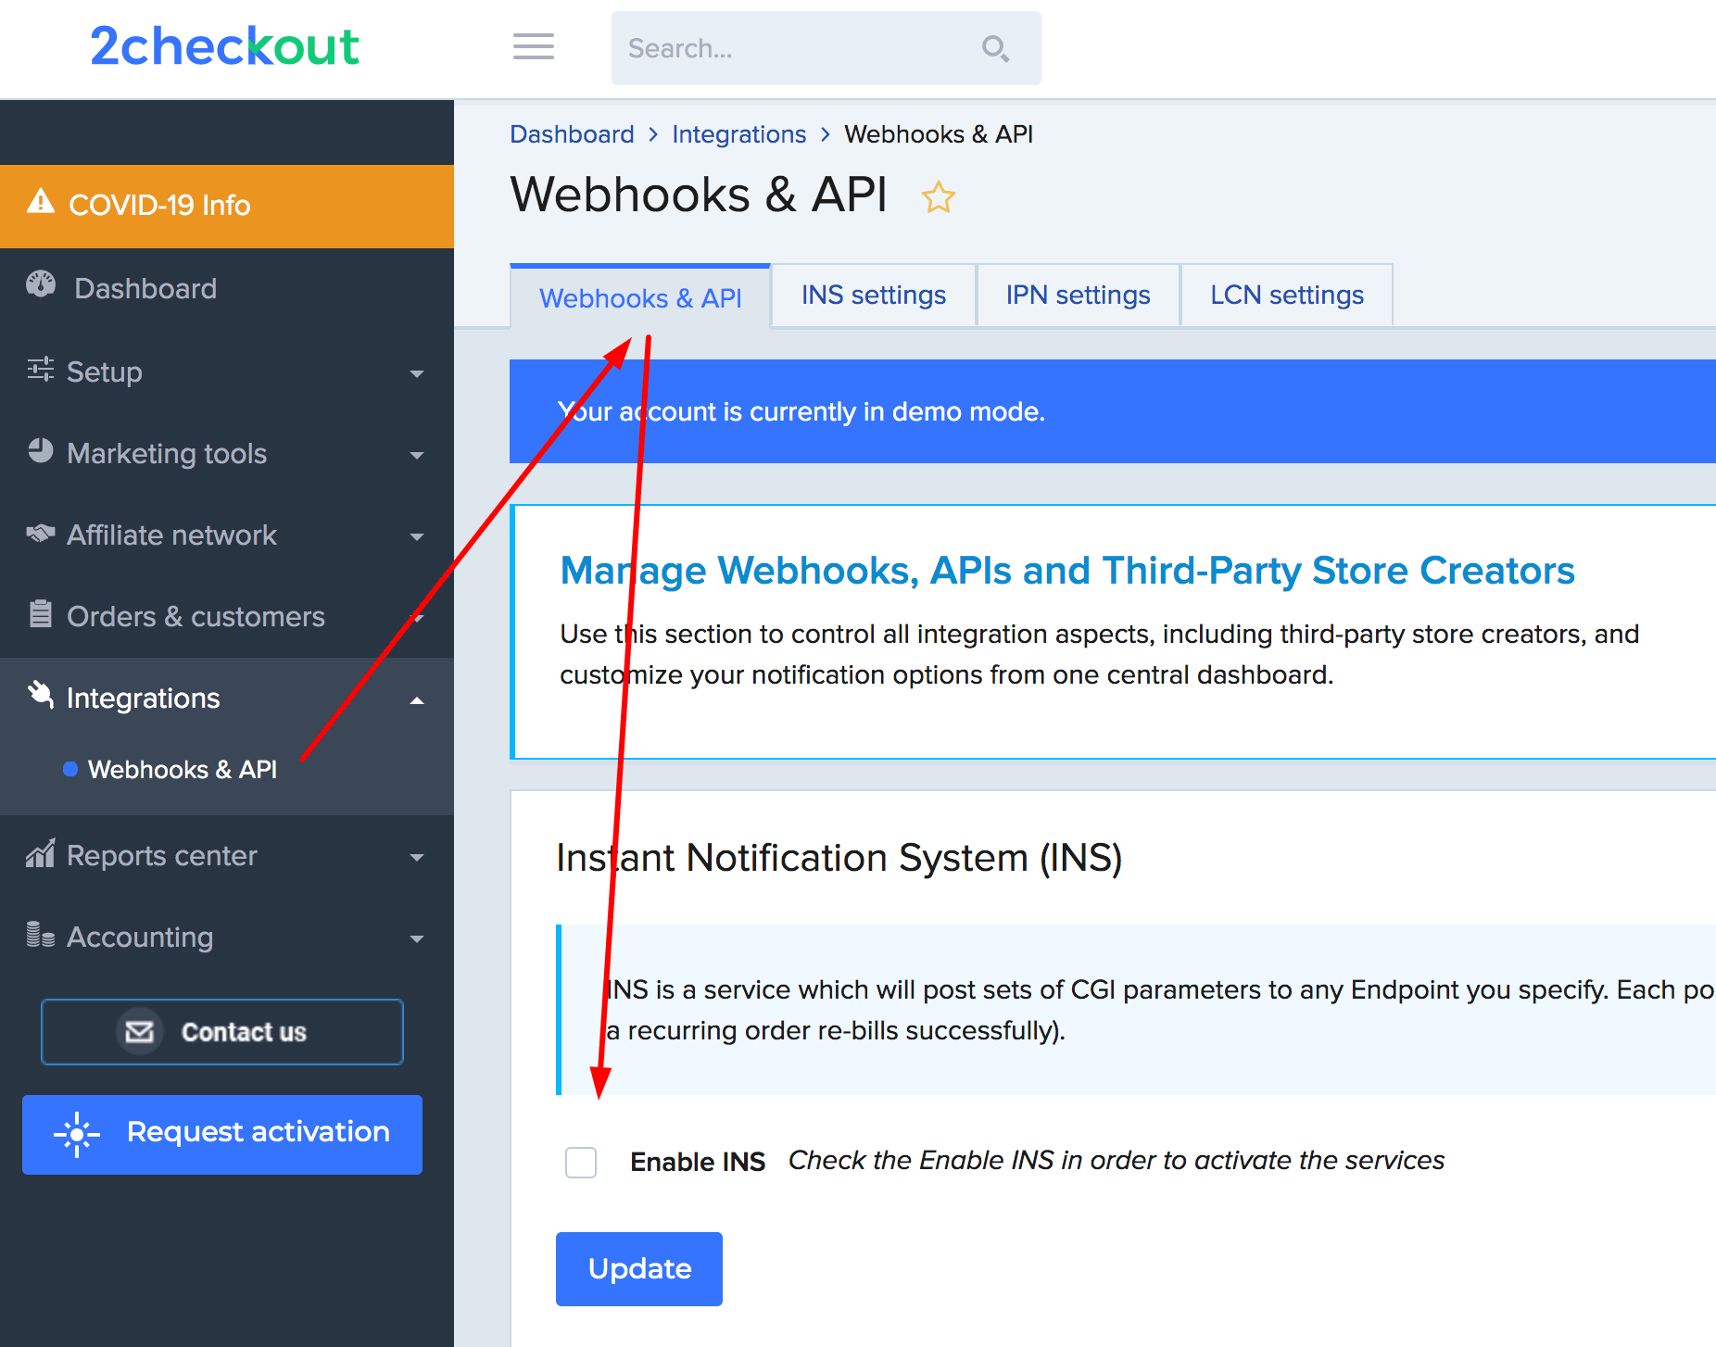1716x1347 pixels.
Task: Expand the Setup menu arrow
Action: coord(417,373)
